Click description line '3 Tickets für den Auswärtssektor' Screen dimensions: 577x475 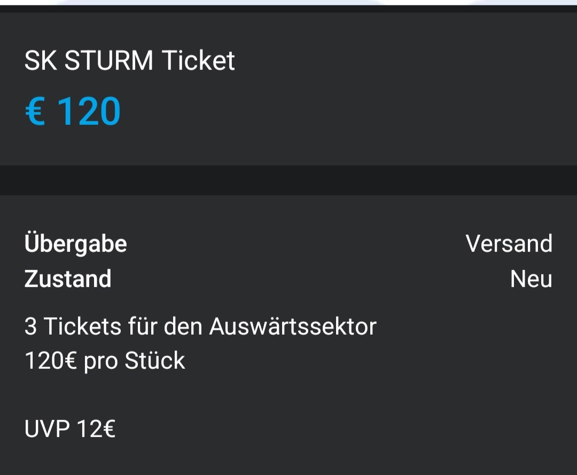coord(200,326)
